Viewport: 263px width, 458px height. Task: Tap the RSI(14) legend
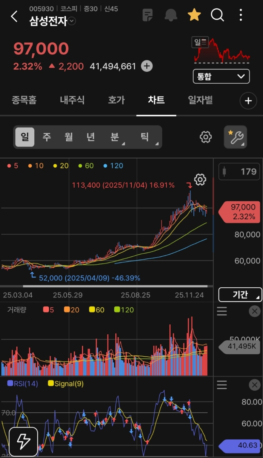(22, 384)
